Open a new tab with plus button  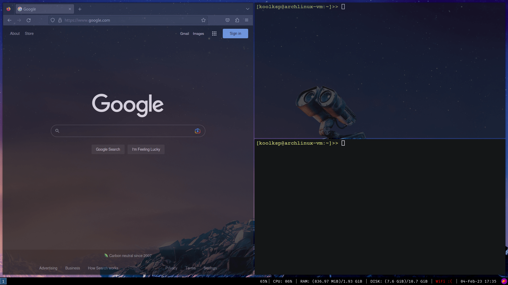[x=80, y=9]
